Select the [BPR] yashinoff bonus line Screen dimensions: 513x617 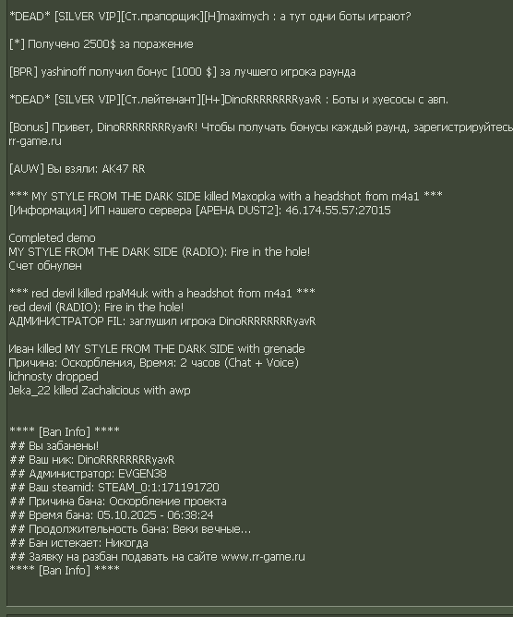183,72
